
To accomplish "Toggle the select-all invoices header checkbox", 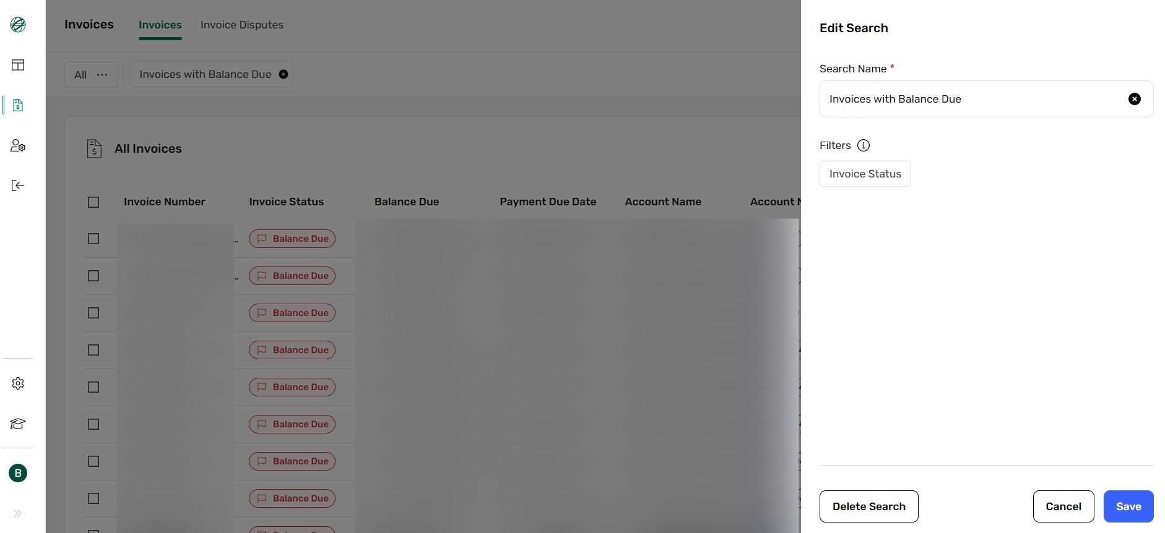I will (93, 202).
